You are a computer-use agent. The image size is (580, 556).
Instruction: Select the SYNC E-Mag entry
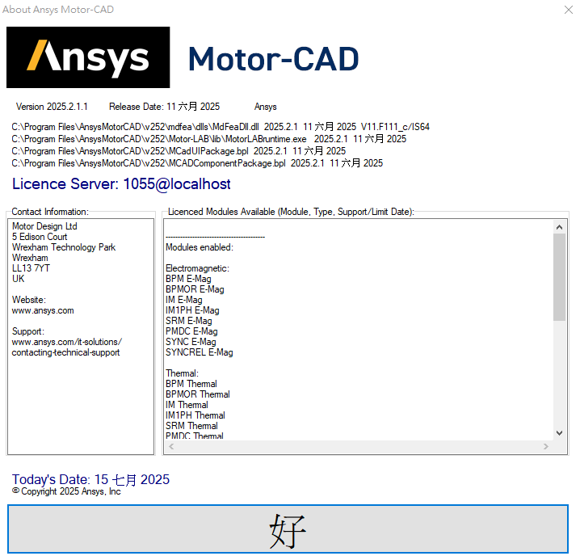click(x=191, y=342)
